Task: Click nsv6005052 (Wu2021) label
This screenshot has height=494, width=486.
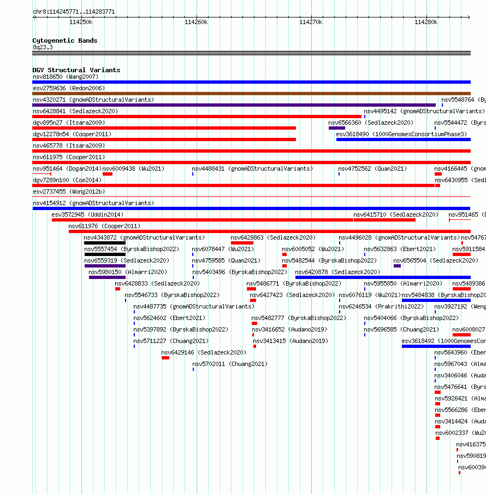Action: pyautogui.click(x=313, y=249)
